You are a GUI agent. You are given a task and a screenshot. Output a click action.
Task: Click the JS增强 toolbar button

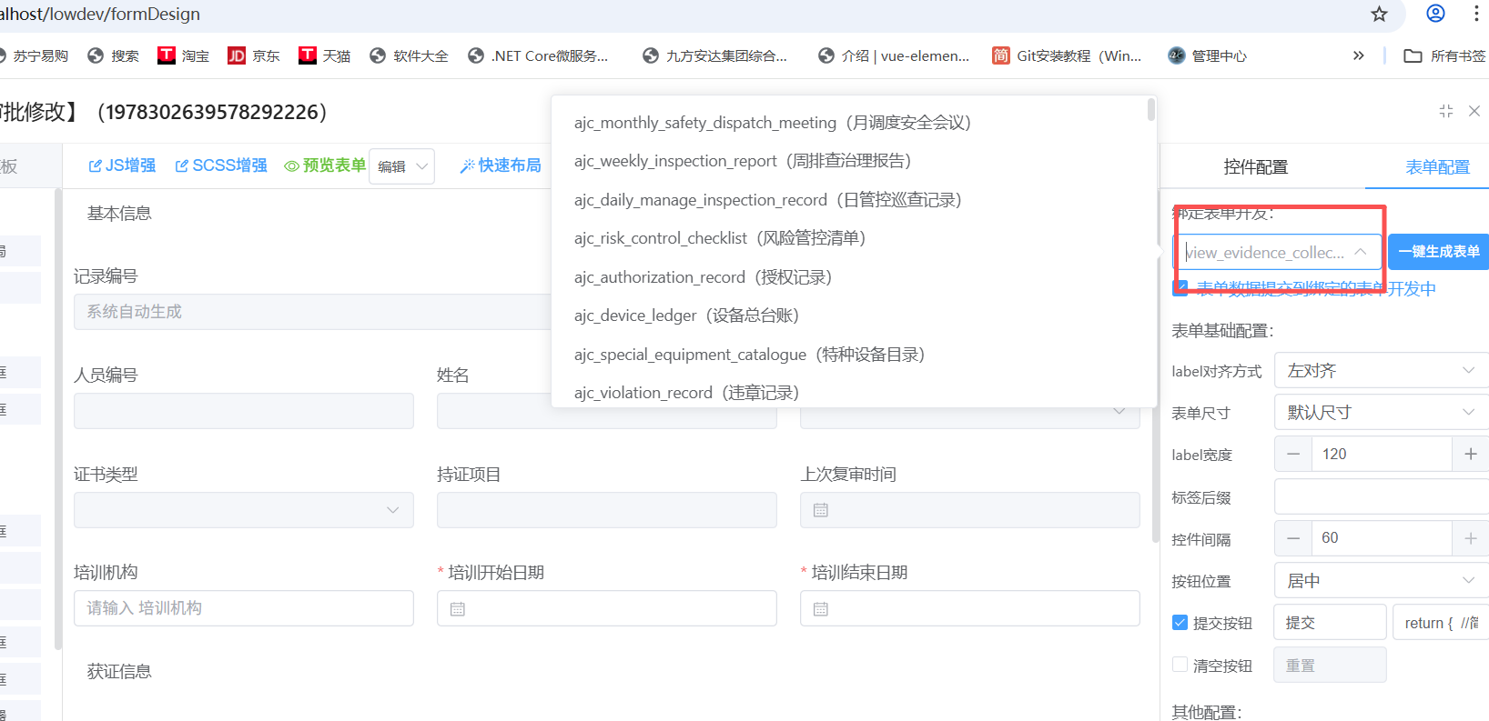click(x=122, y=165)
